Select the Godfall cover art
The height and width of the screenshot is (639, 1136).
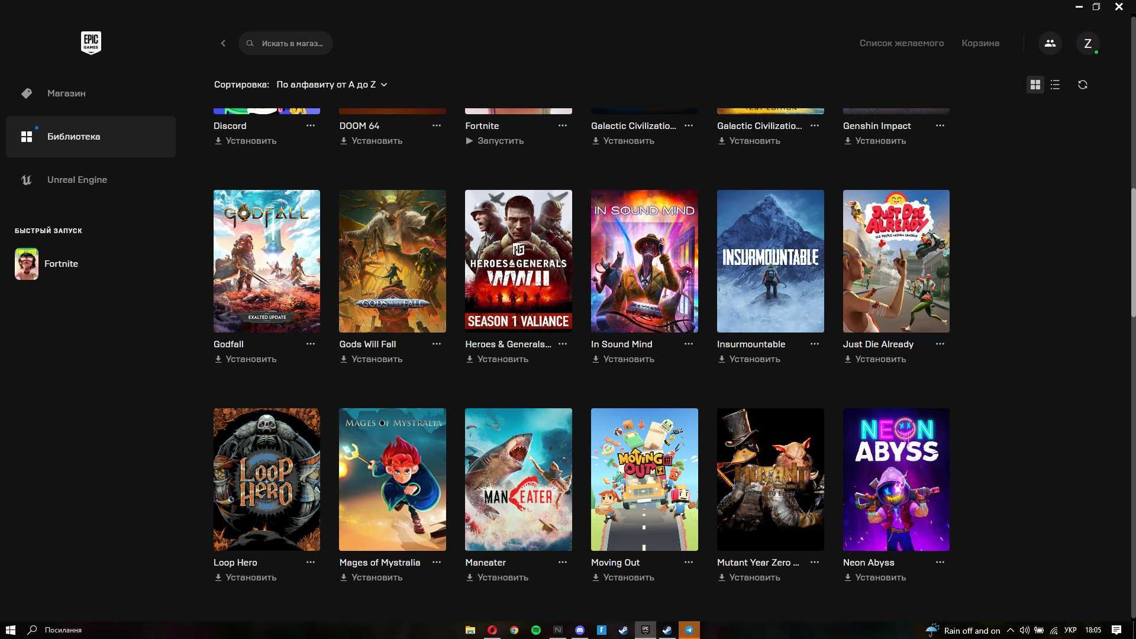pos(267,261)
